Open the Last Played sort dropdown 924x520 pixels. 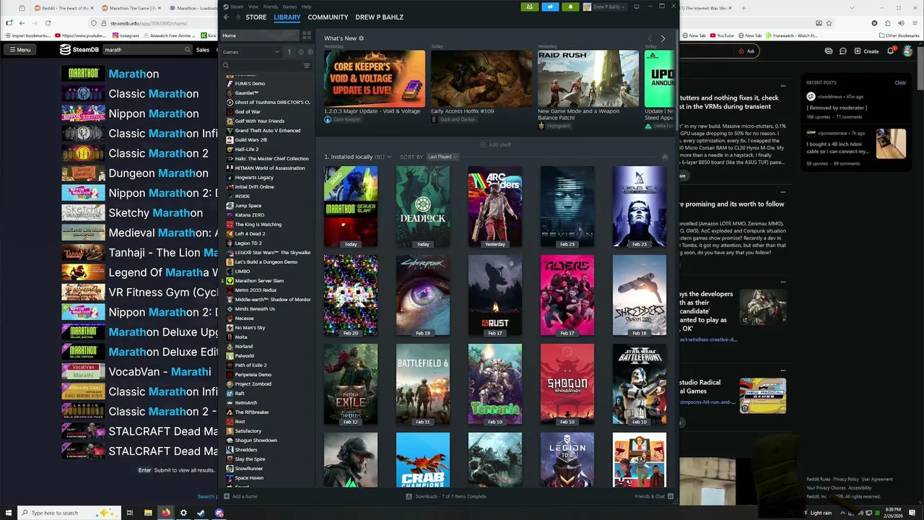(x=442, y=157)
